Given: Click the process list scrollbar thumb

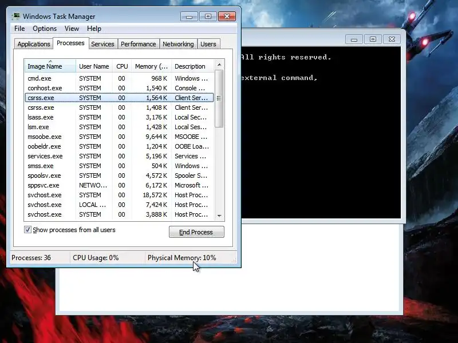Looking at the screenshot, I should tap(219, 98).
